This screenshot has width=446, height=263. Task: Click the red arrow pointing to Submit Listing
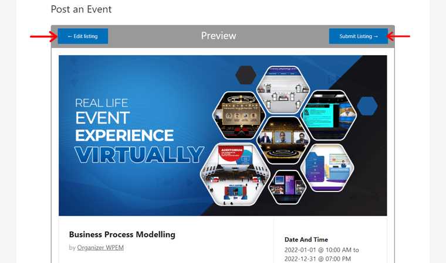click(400, 36)
